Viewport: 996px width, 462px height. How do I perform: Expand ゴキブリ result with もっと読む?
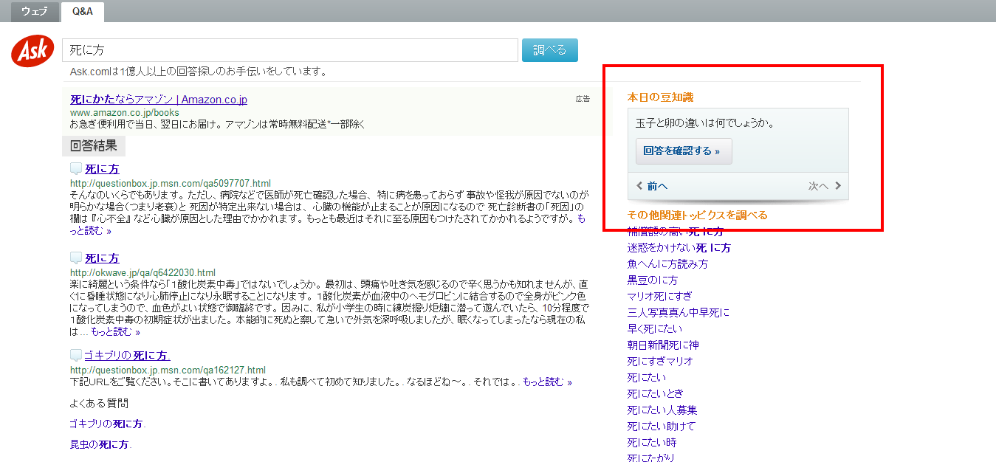[x=547, y=382]
